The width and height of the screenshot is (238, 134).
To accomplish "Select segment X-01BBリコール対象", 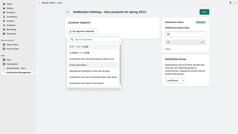I will coord(93,53).
